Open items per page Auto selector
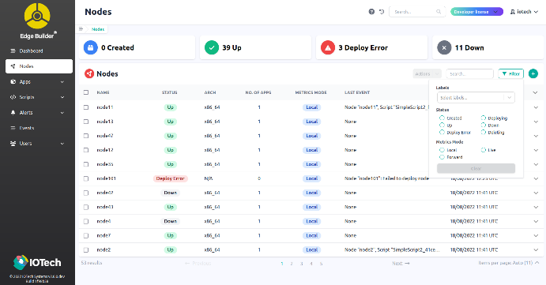The height and width of the screenshot is (285, 546). 509,263
